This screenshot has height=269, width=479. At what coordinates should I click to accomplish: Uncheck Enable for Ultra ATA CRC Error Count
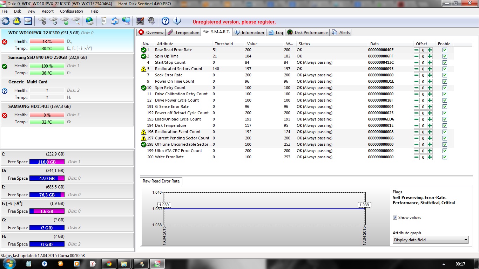click(445, 151)
